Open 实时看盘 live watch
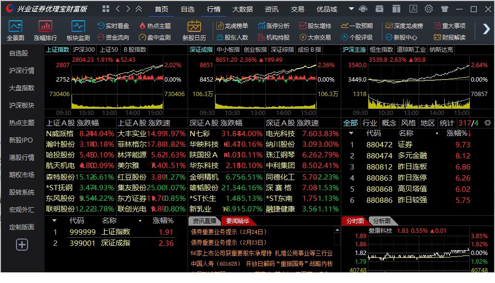Screen dimensions: 495x283 (x=113, y=26)
